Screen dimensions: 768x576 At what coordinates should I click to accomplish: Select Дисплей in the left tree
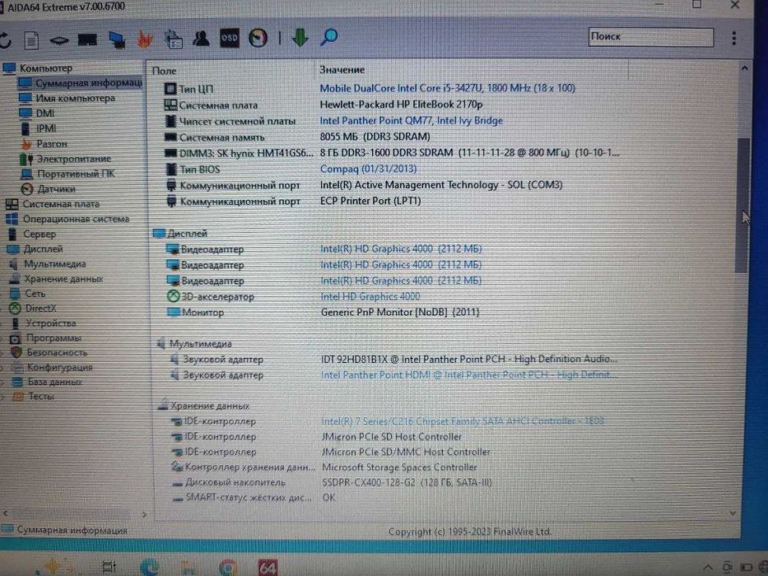[44, 249]
